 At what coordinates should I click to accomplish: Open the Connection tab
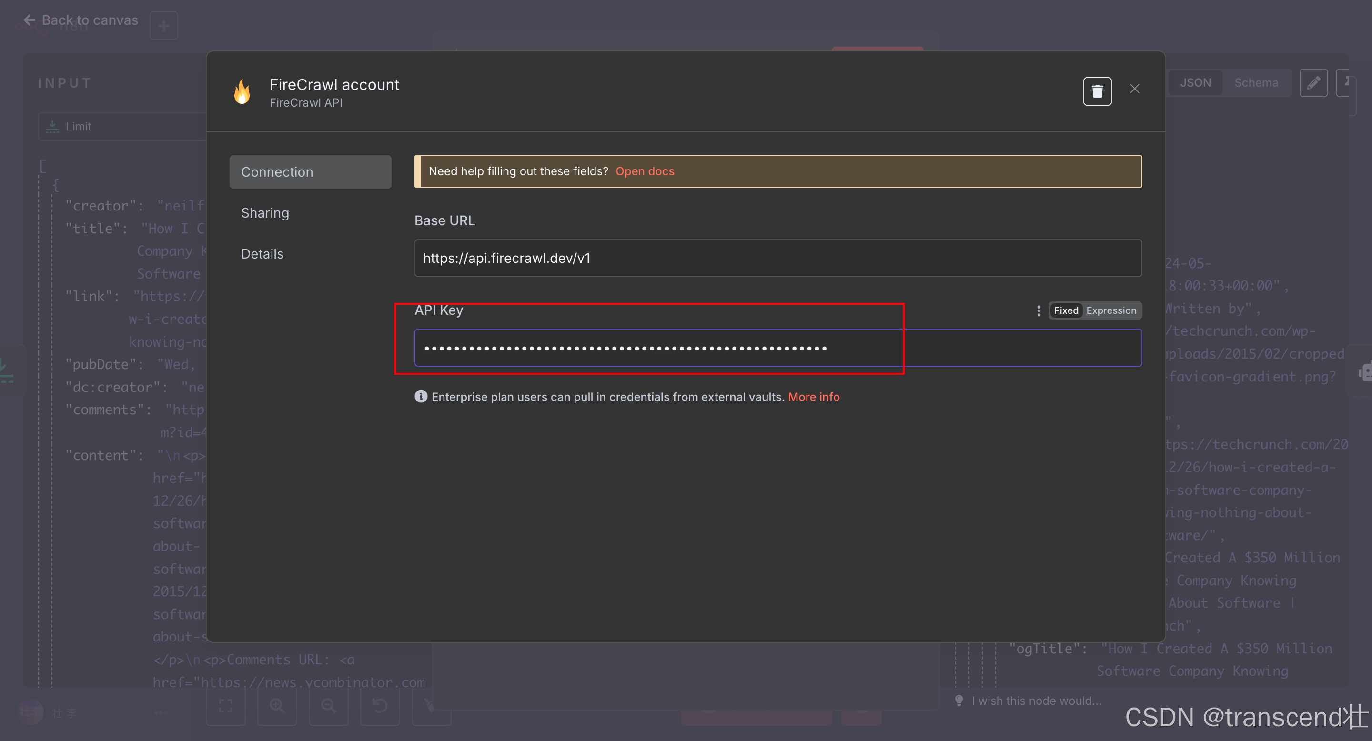(310, 172)
